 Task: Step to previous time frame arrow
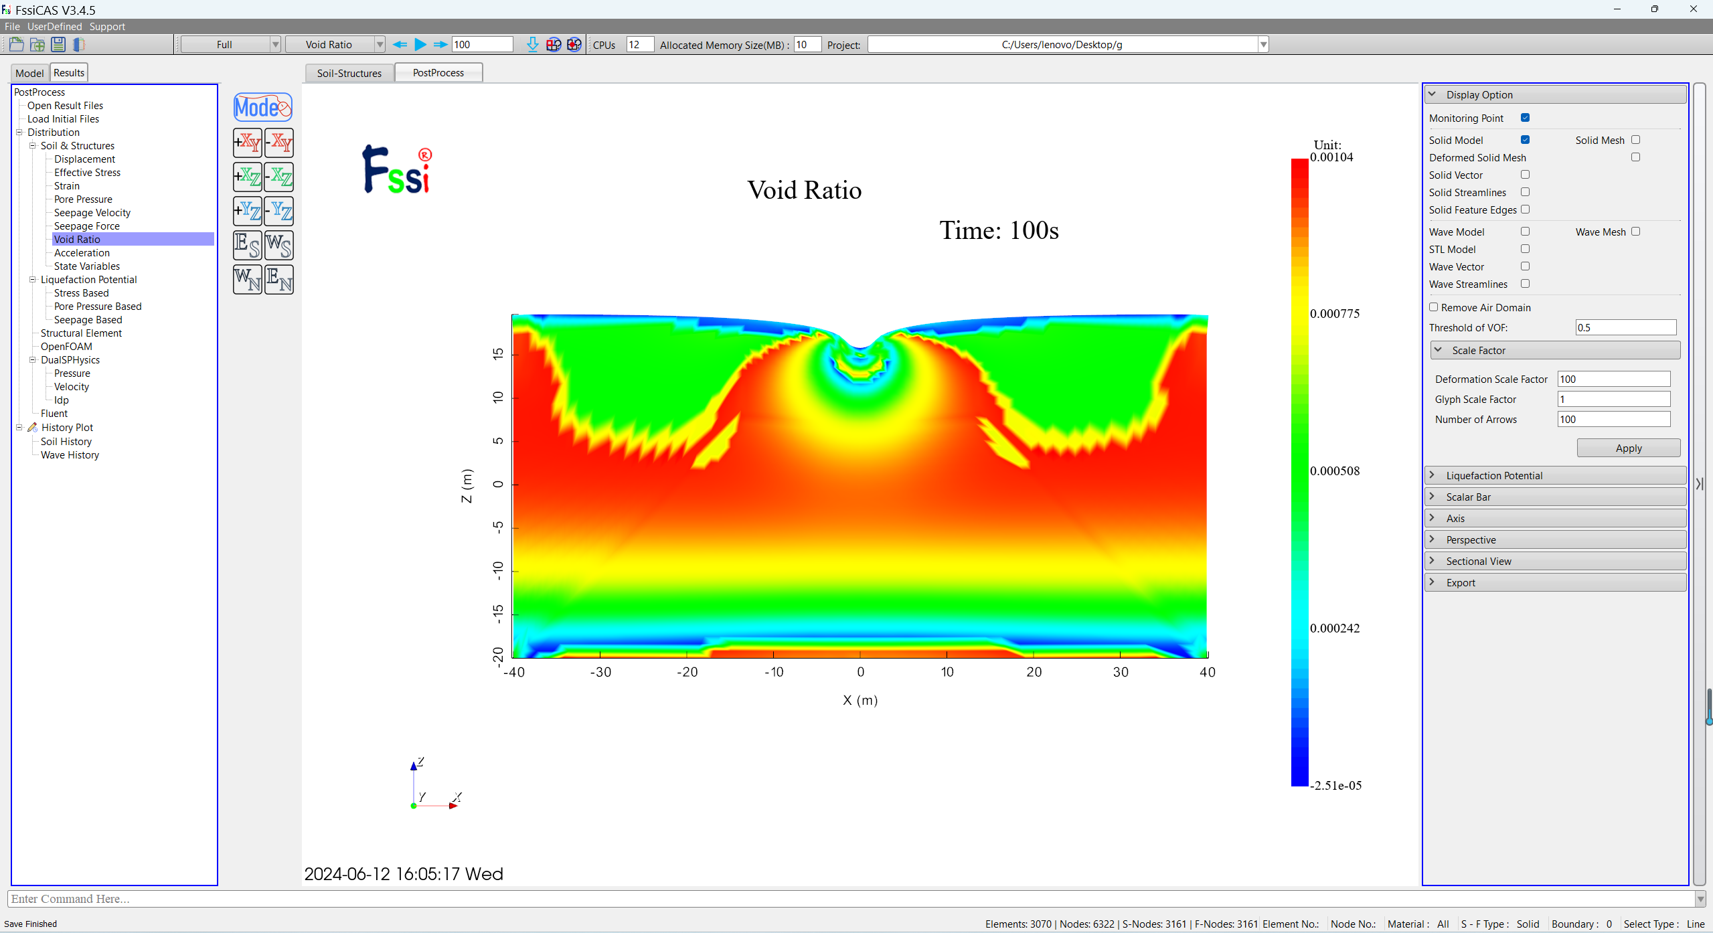pyautogui.click(x=400, y=45)
